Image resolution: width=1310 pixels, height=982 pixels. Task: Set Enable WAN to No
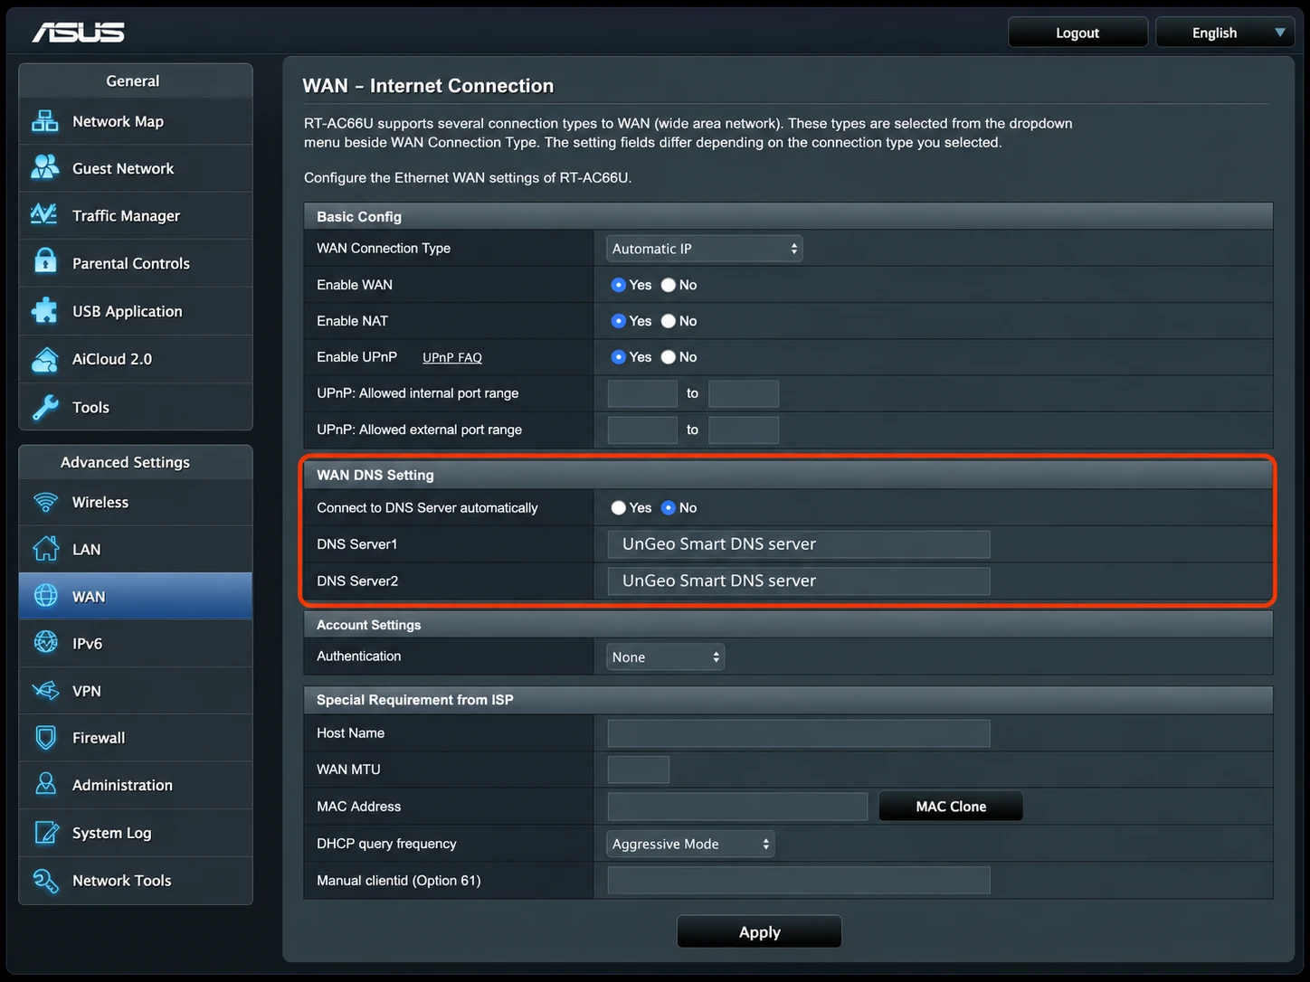click(669, 285)
